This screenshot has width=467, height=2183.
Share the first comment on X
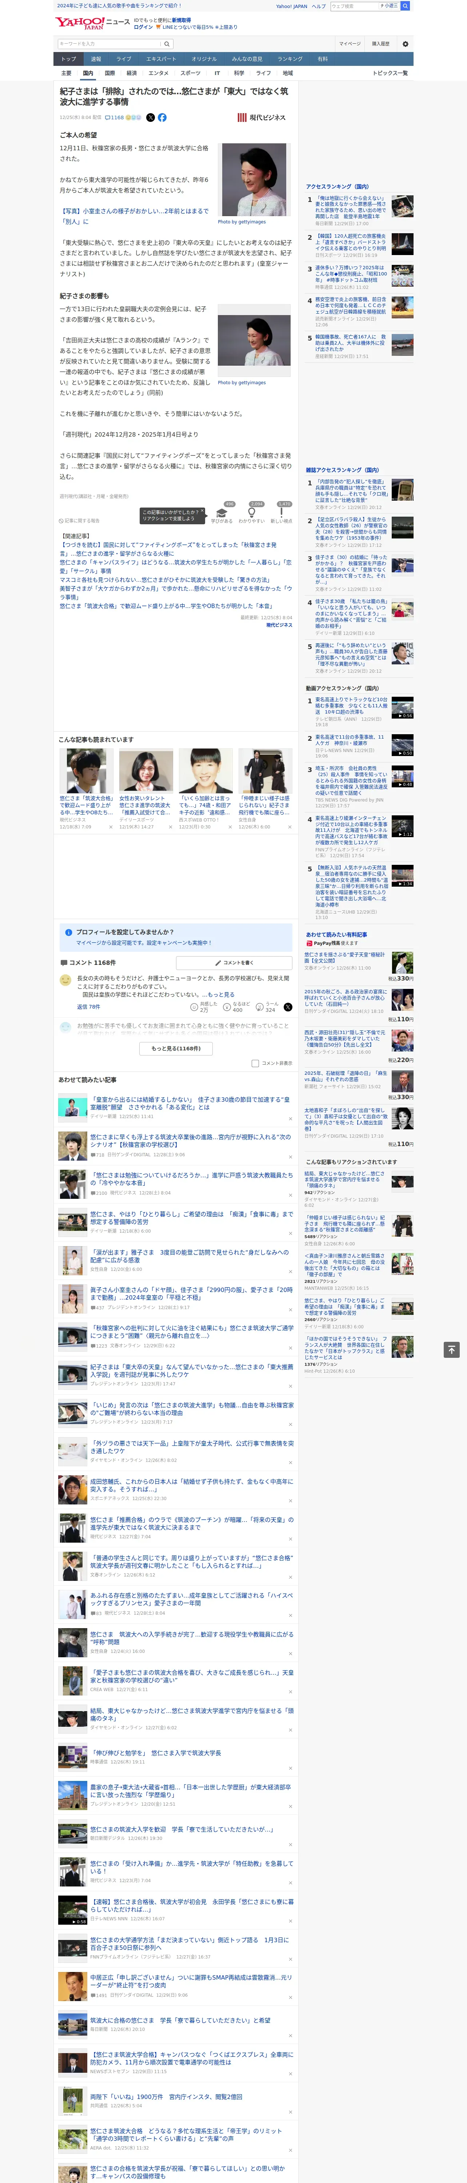point(288,1007)
